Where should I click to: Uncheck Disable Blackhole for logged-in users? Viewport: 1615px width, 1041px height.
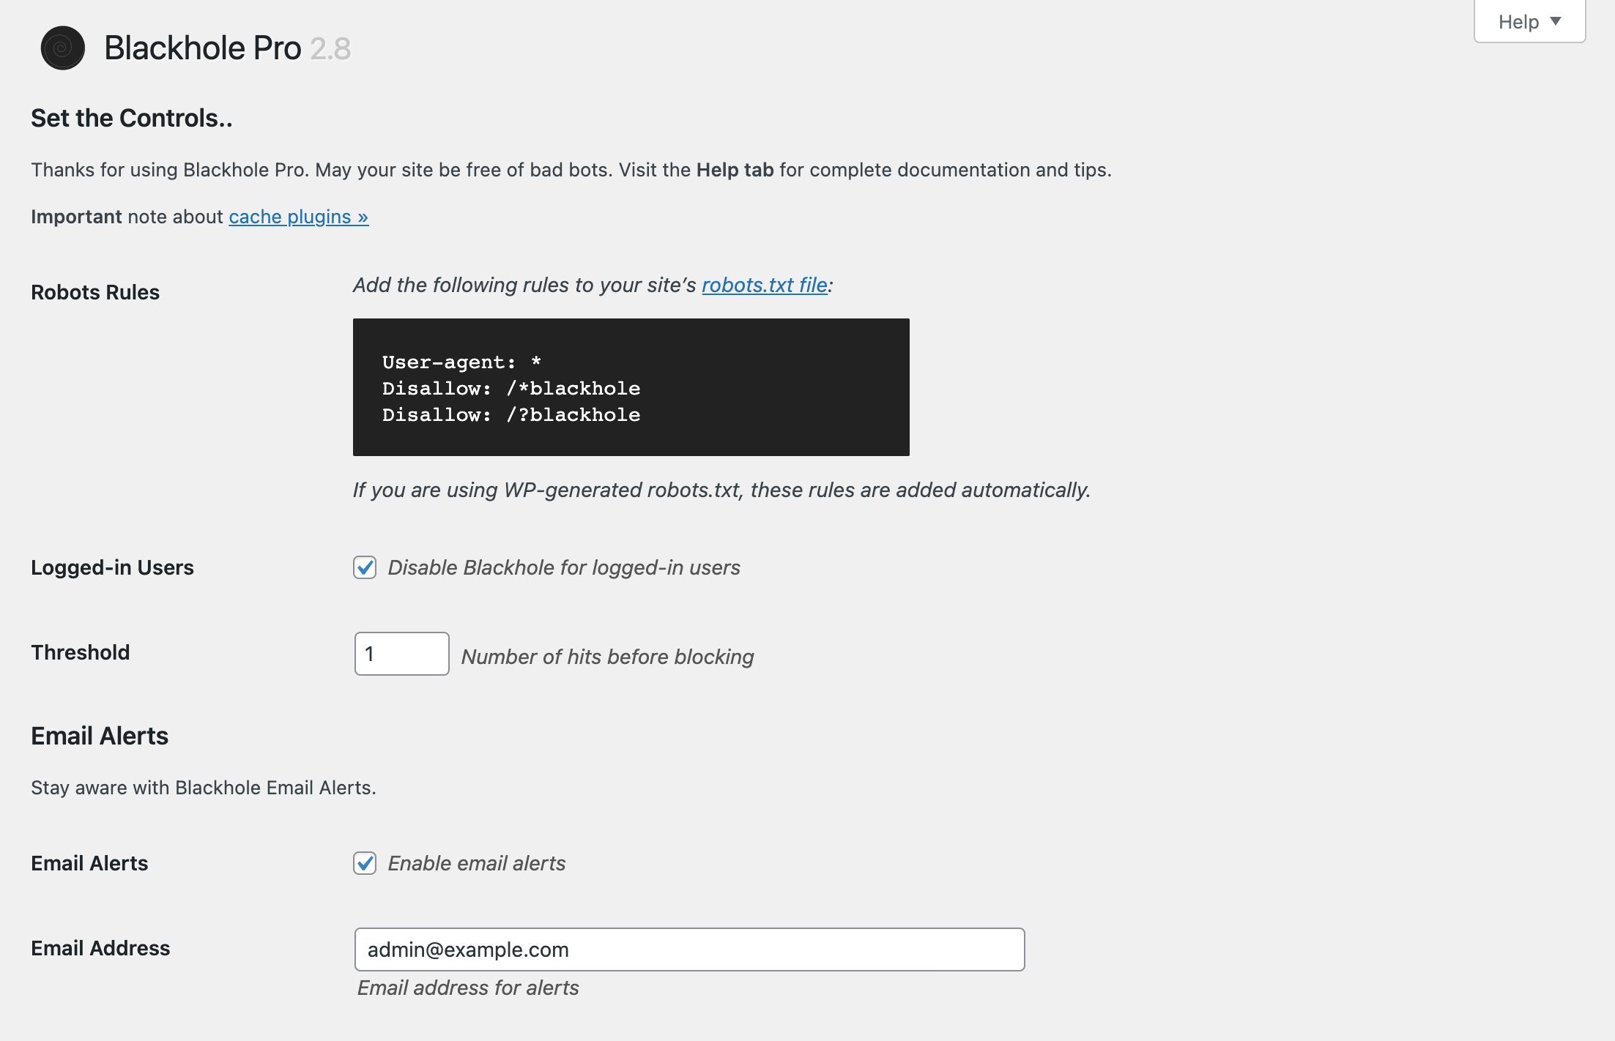point(365,567)
